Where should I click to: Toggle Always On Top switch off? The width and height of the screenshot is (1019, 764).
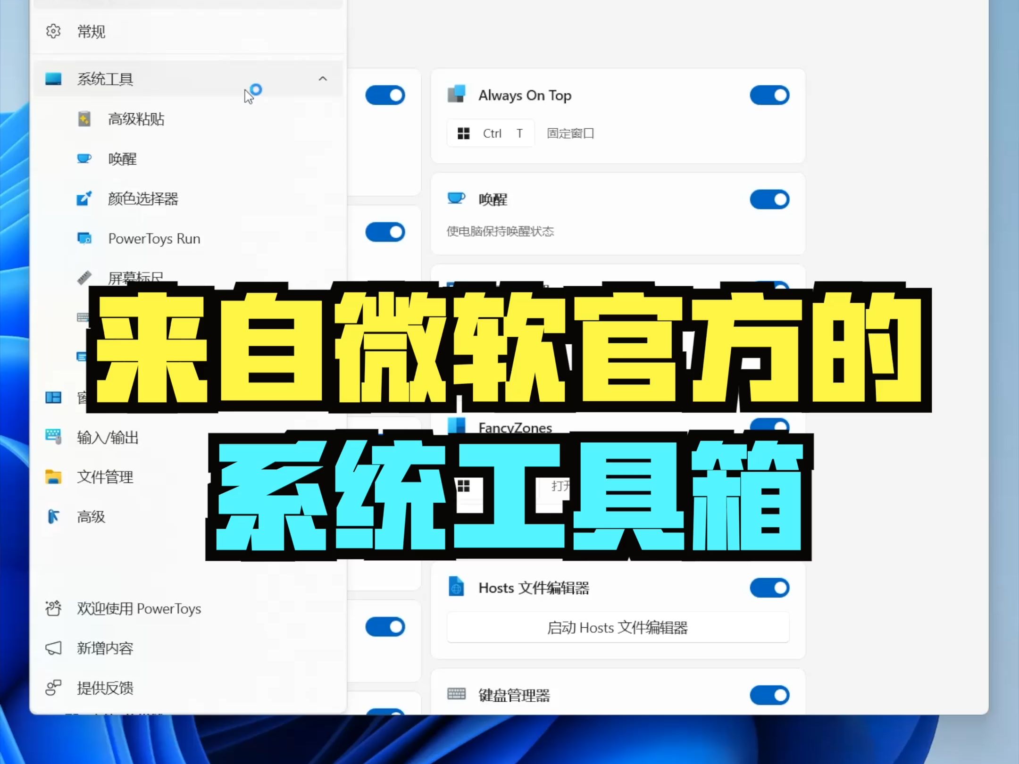(x=769, y=95)
